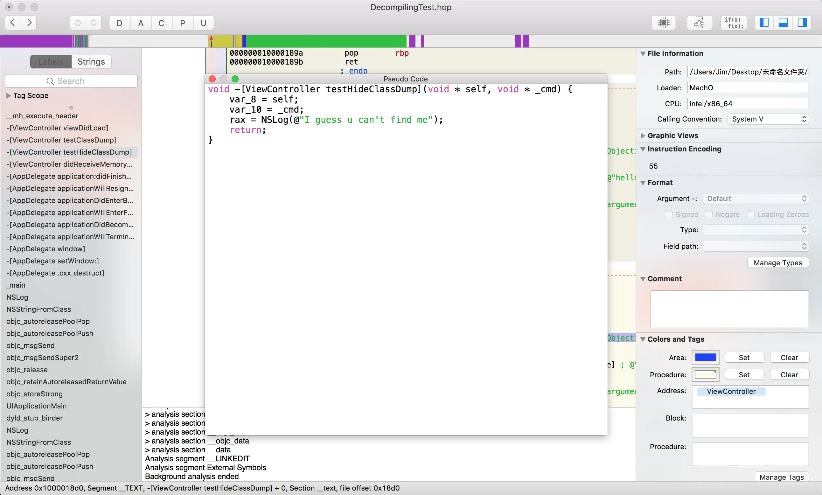Select the Labels tab
Screen dimensions: 822x495
coord(51,62)
